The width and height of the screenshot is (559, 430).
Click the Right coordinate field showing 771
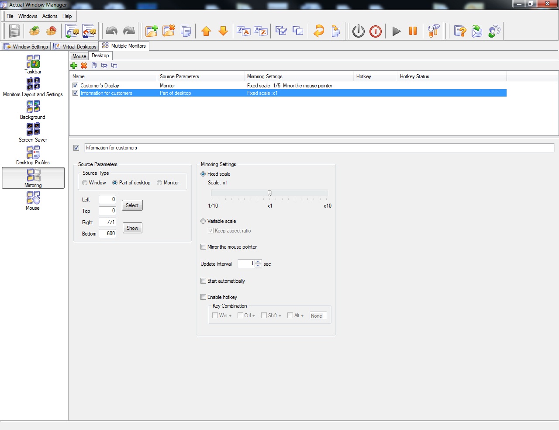tap(107, 222)
